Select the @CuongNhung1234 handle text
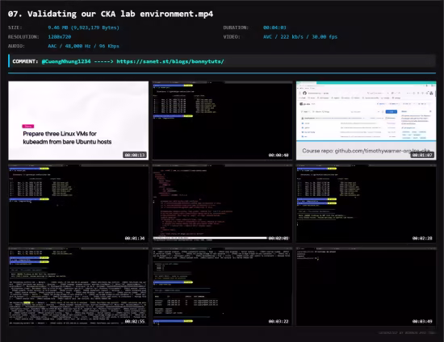Viewport: 444px width, 342px height. click(x=66, y=61)
